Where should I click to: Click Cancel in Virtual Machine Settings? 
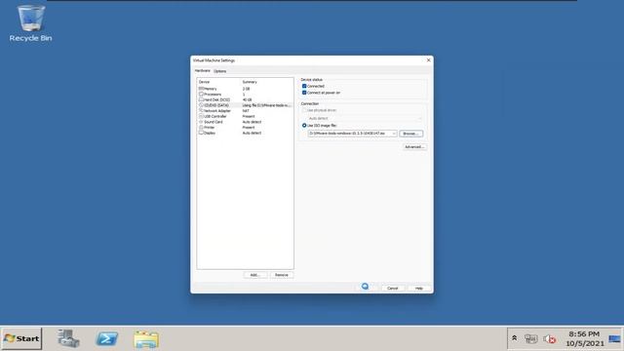[x=392, y=289]
